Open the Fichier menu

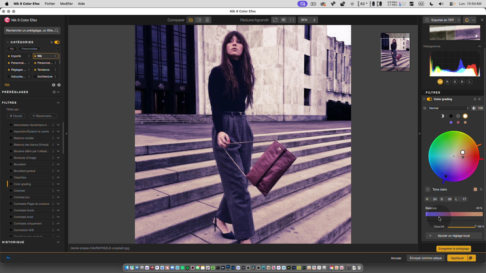coord(50,4)
